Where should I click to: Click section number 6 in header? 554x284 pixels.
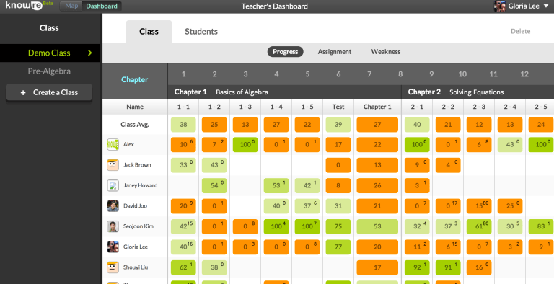(x=338, y=74)
